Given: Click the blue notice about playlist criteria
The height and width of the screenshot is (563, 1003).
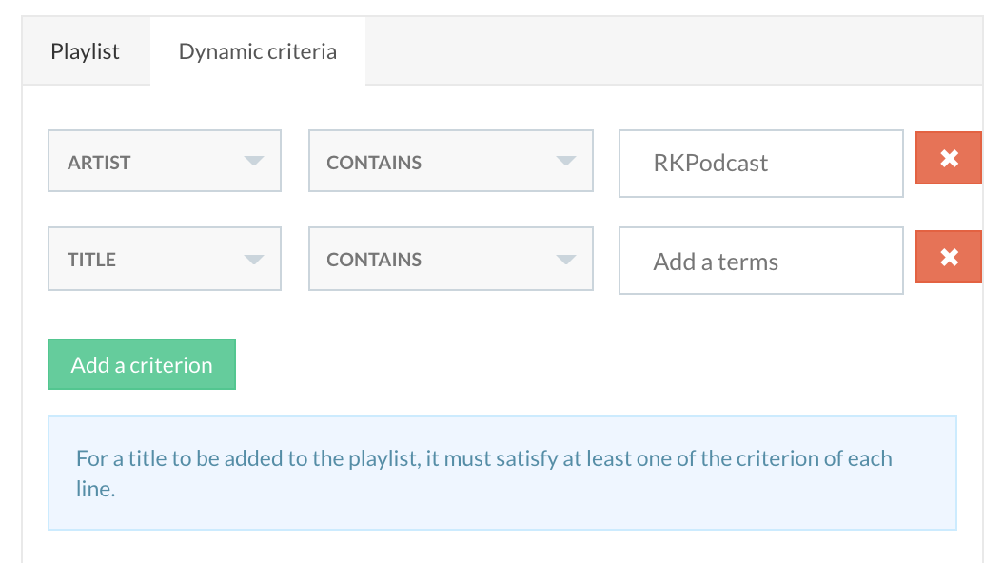Looking at the screenshot, I should point(501,473).
